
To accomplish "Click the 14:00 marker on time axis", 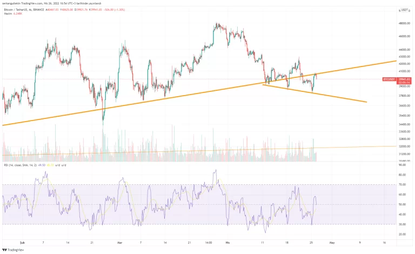I will [x=209, y=243].
